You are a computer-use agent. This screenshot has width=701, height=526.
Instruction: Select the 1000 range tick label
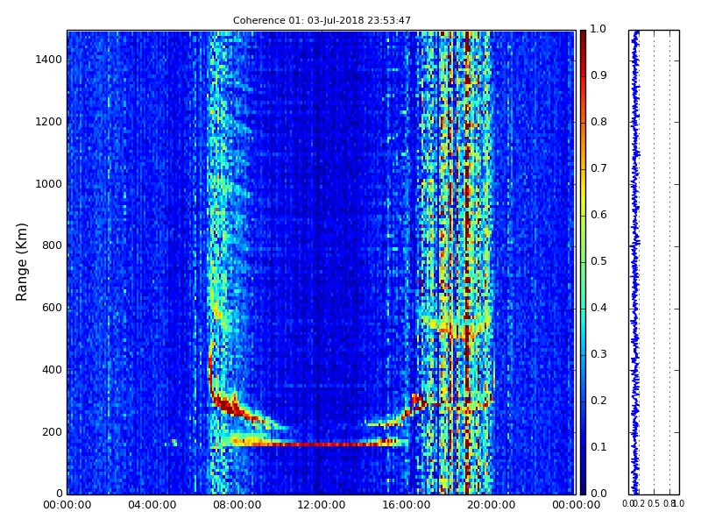coord(48,184)
